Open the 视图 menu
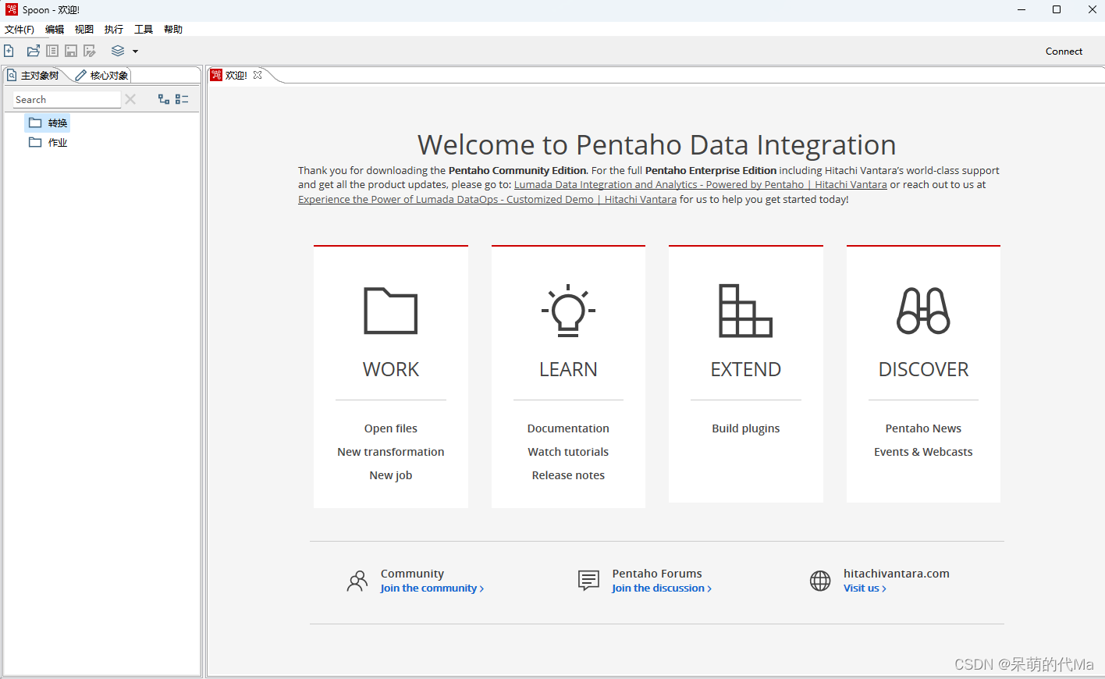The image size is (1105, 679). tap(84, 29)
